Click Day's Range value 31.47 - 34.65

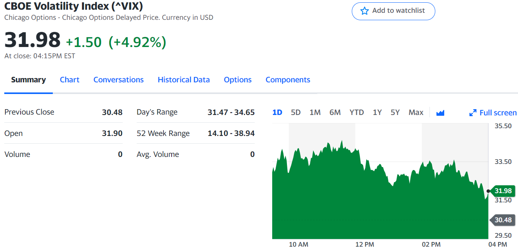point(231,112)
